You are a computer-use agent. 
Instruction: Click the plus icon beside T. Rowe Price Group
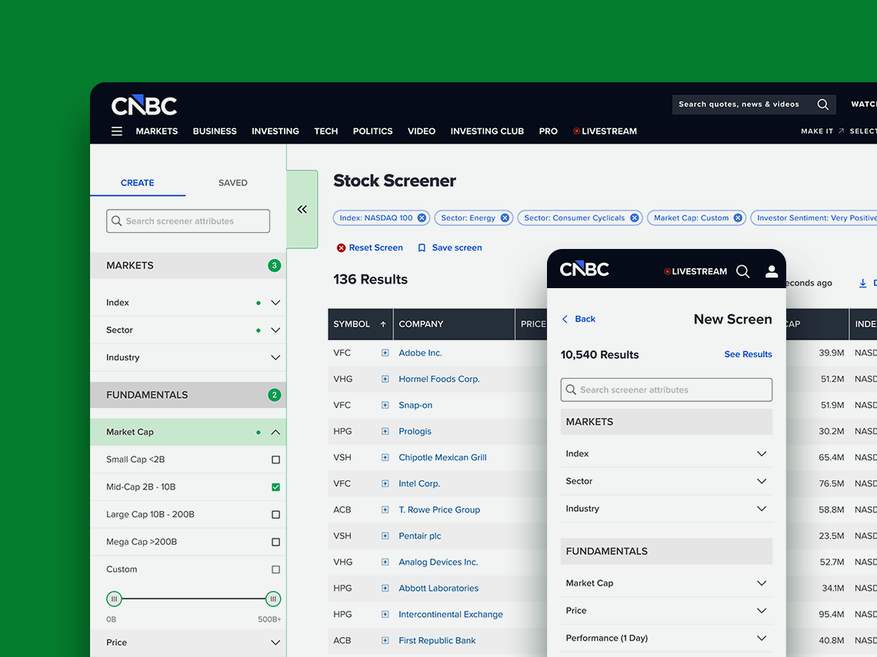pyautogui.click(x=385, y=509)
